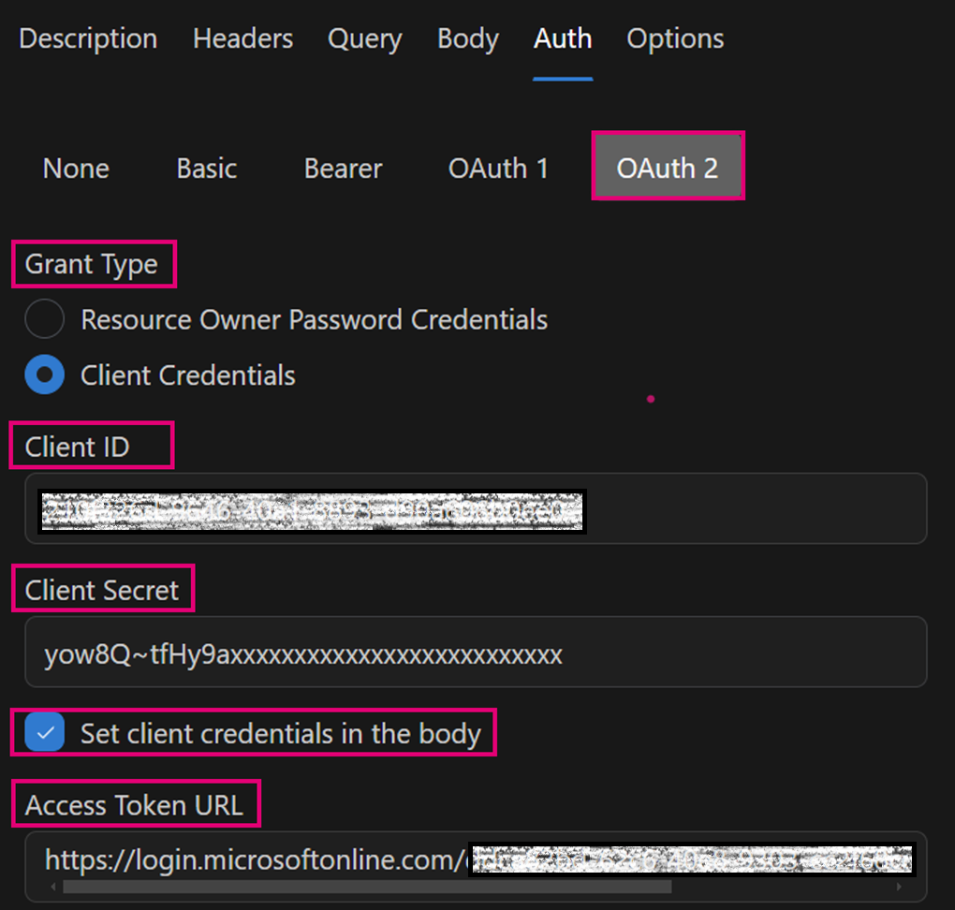Go to the Body tab
The height and width of the screenshot is (910, 955).
coord(468,39)
